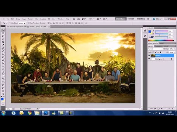Select the Lasso tool
The width and height of the screenshot is (177, 132).
(x=3, y=36)
